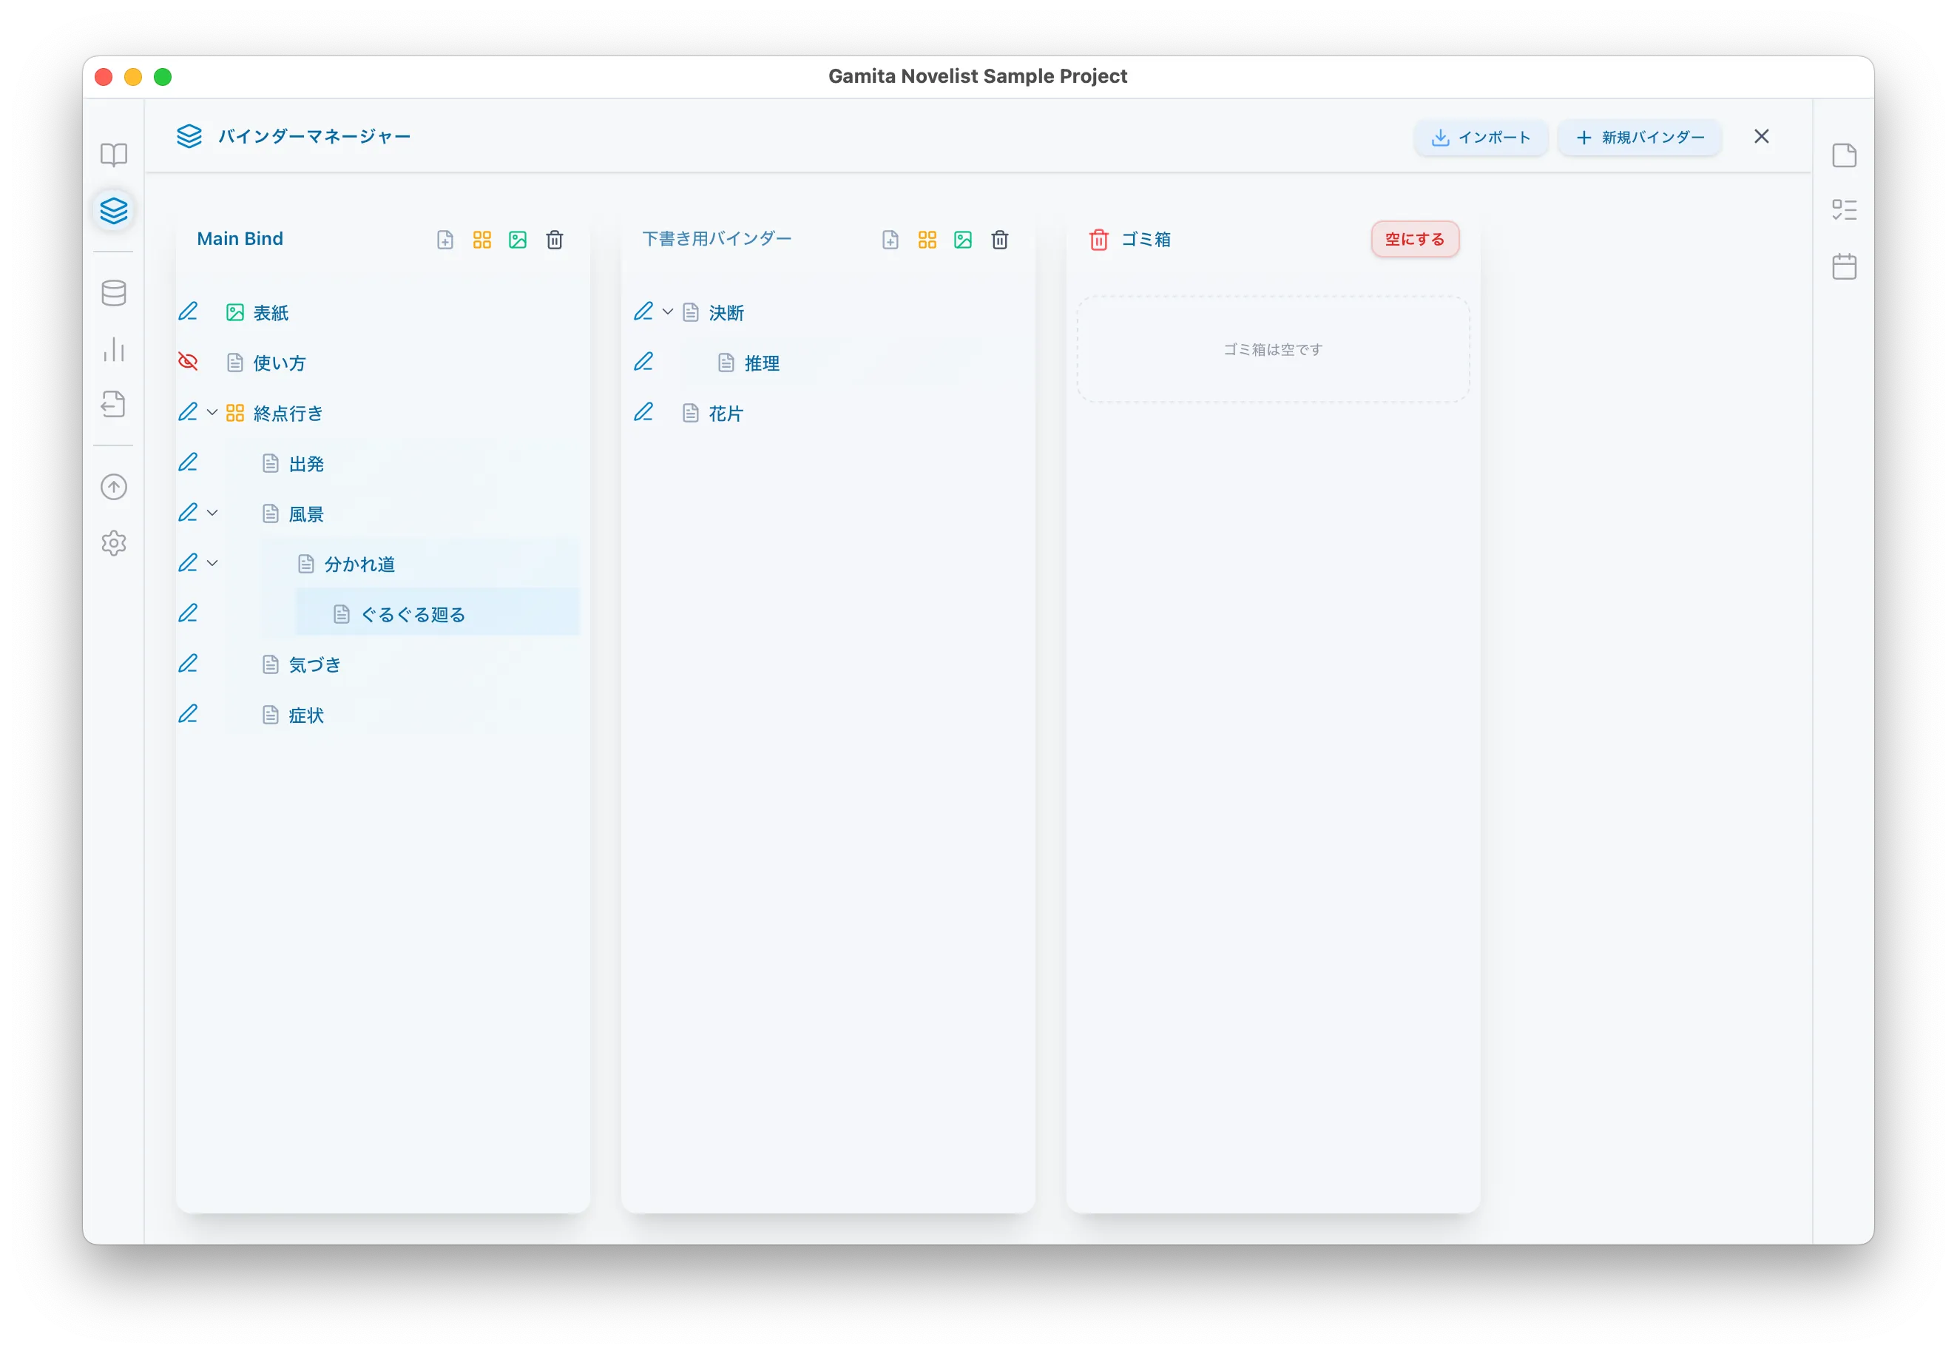1957x1354 pixels.
Task: Open the page icon in right sidebar
Action: coord(1843,155)
